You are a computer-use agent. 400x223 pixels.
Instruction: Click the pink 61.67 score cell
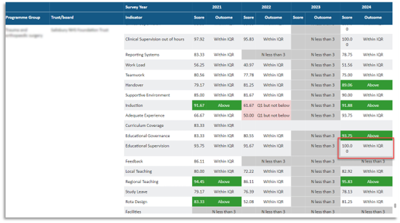point(249,105)
